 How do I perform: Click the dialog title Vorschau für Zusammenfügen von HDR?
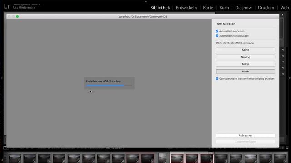tap(143, 16)
